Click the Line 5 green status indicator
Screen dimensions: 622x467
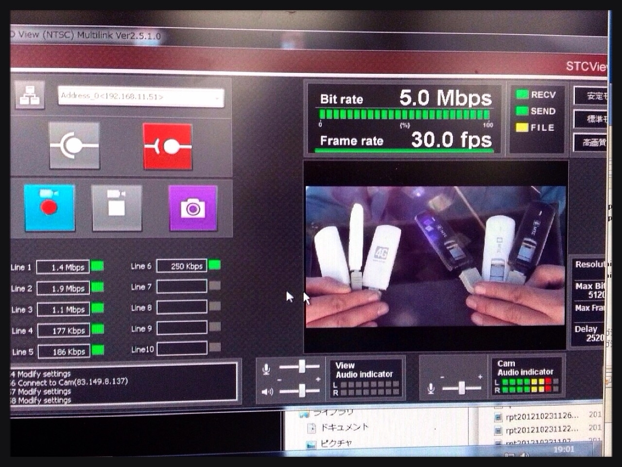click(x=98, y=350)
